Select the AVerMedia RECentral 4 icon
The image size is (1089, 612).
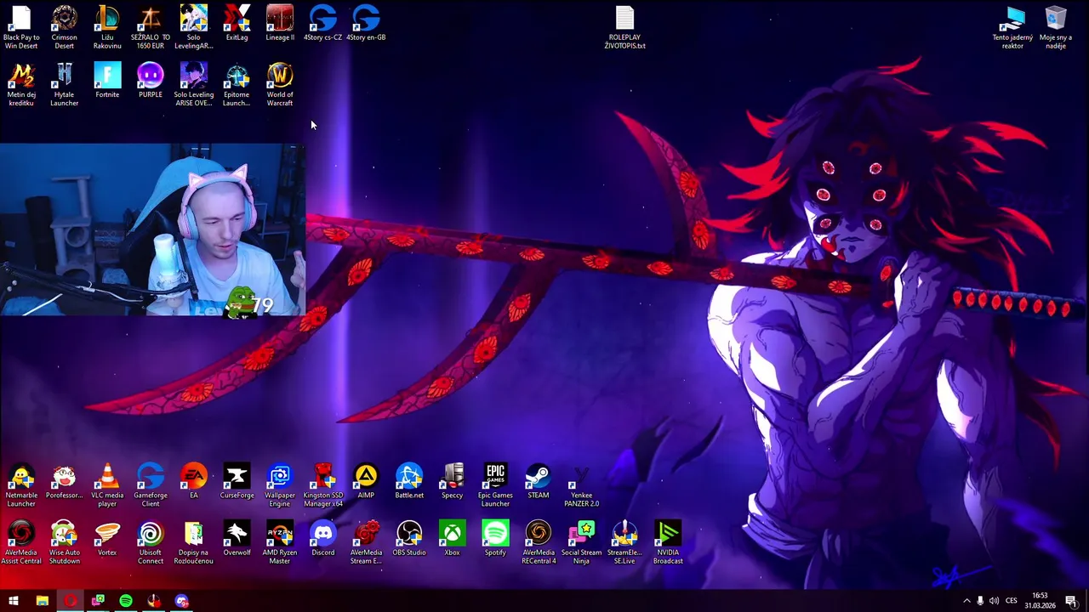click(539, 543)
